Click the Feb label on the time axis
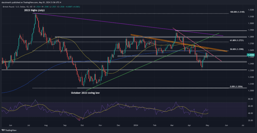The width and height of the screenshot is (257, 133). tap(155, 125)
